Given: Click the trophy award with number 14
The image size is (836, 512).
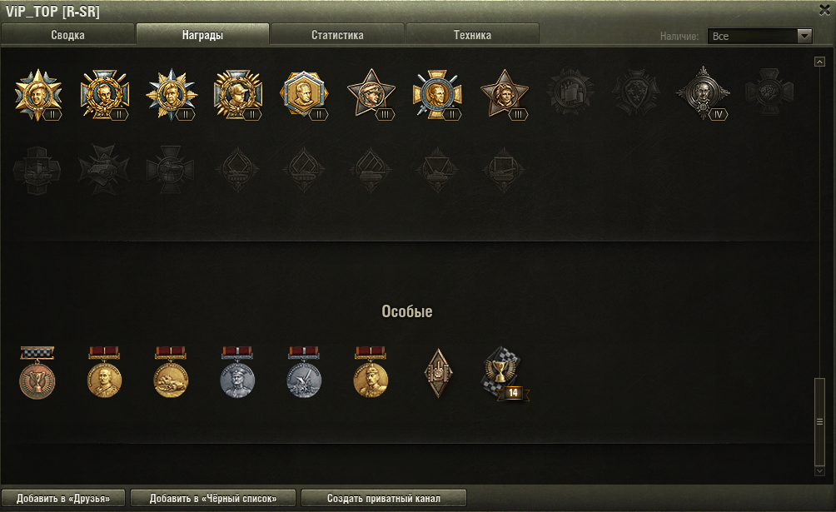Looking at the screenshot, I should (503, 375).
